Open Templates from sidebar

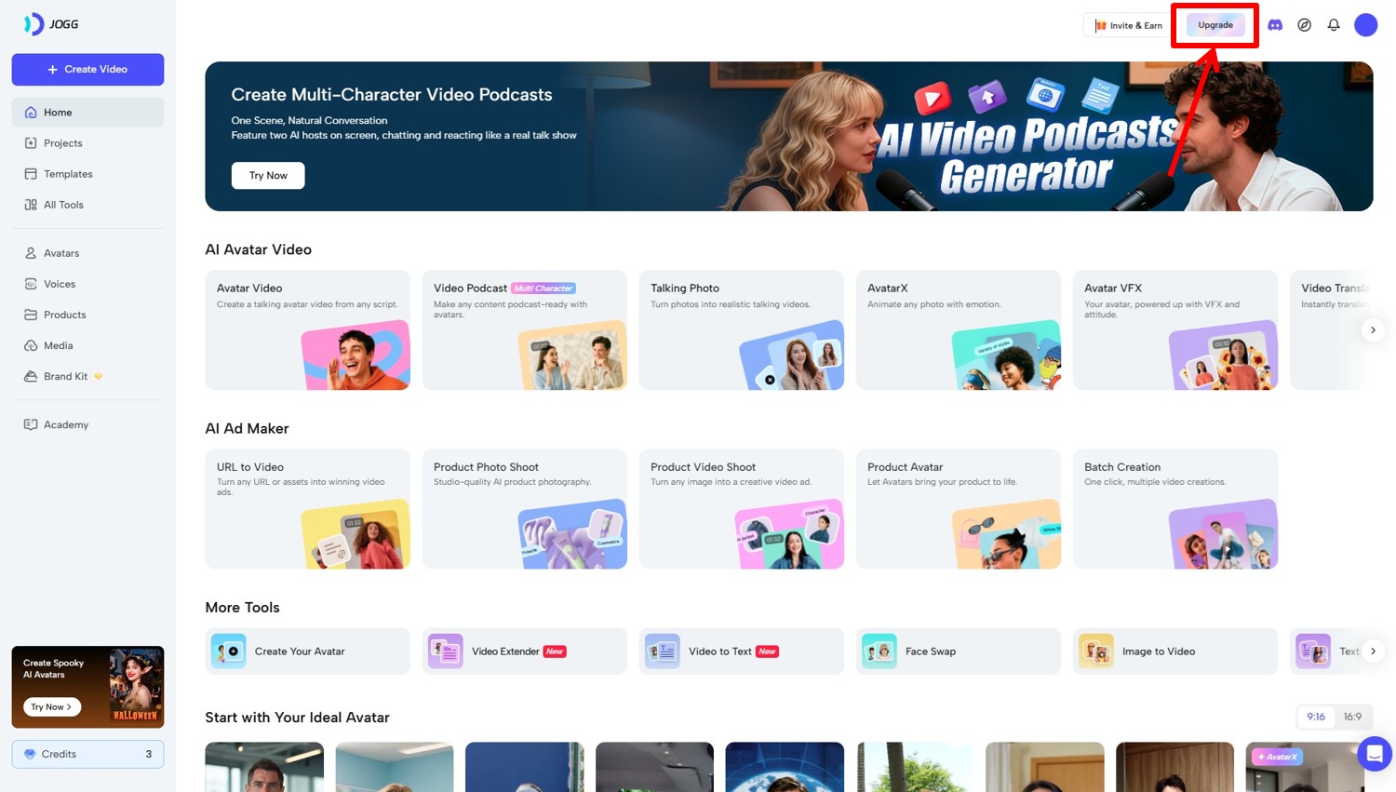pos(68,174)
